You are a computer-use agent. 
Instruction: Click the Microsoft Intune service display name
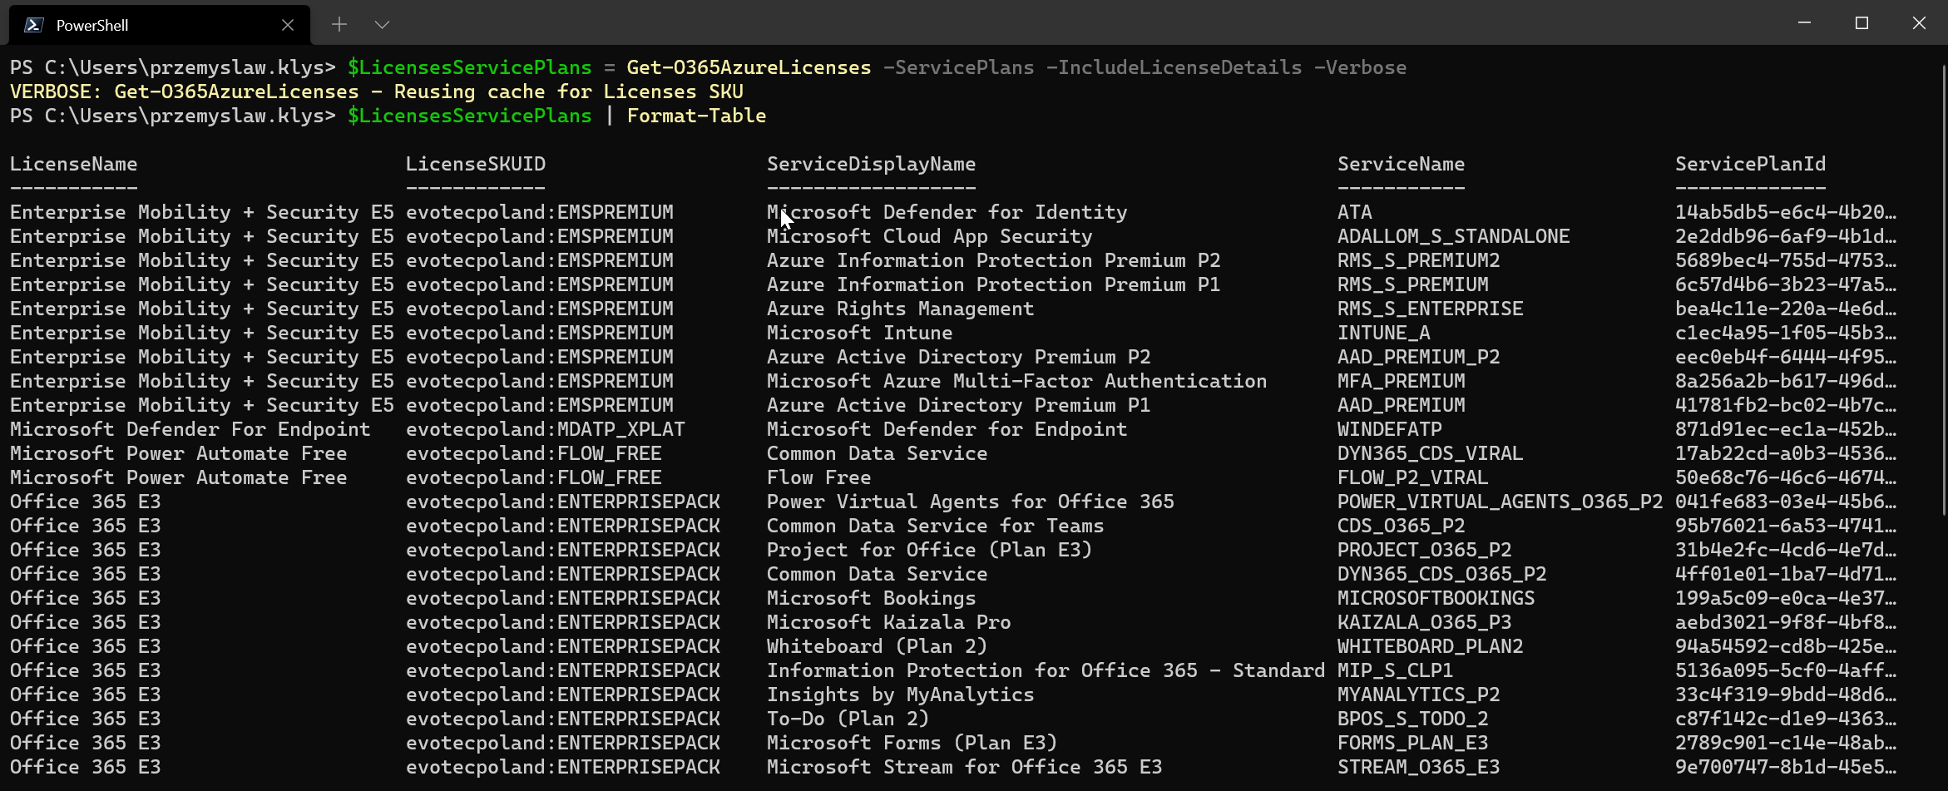point(859,333)
